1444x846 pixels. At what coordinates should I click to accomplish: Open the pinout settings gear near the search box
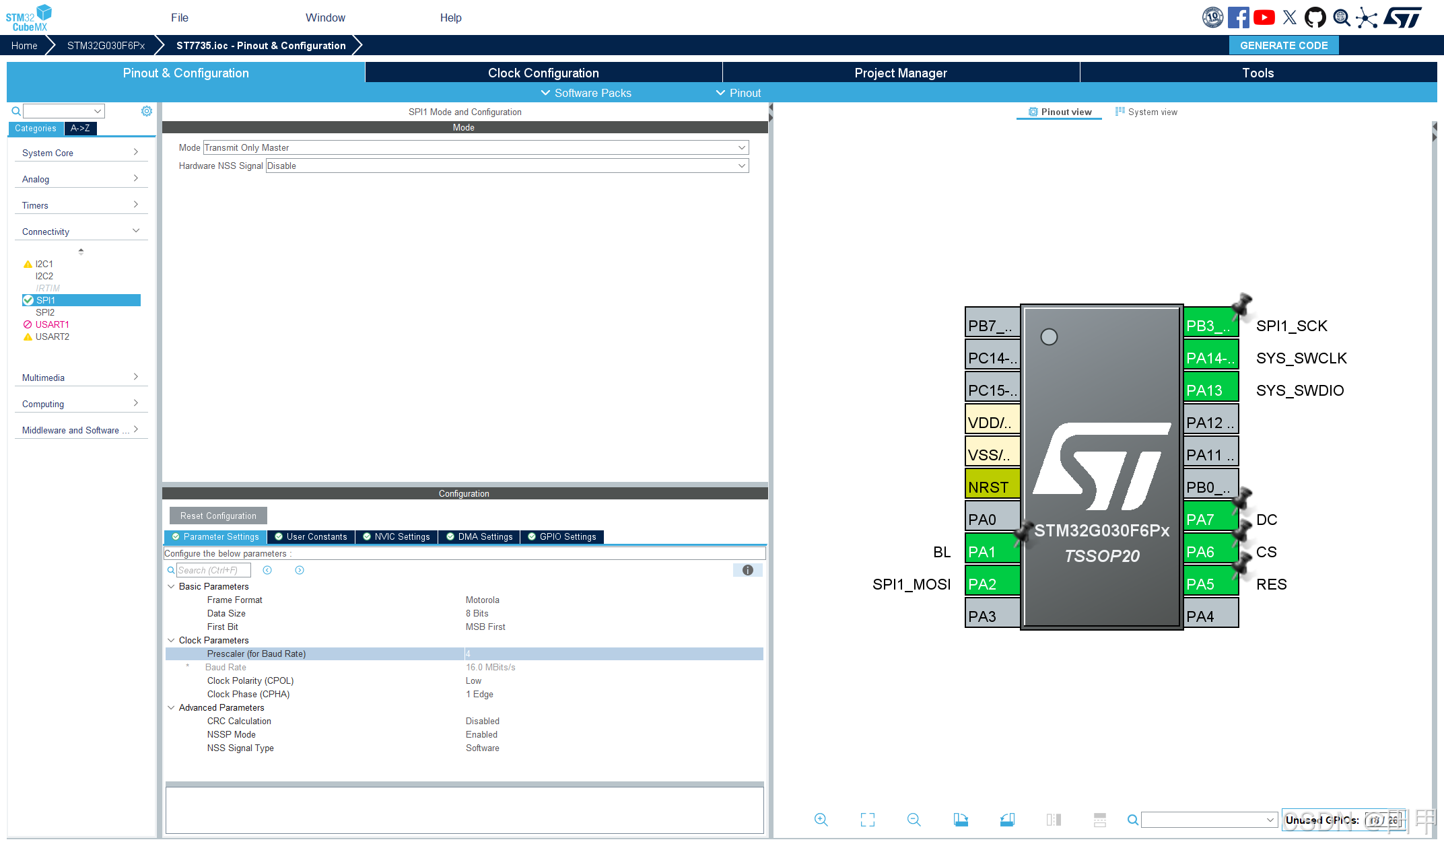tap(147, 110)
